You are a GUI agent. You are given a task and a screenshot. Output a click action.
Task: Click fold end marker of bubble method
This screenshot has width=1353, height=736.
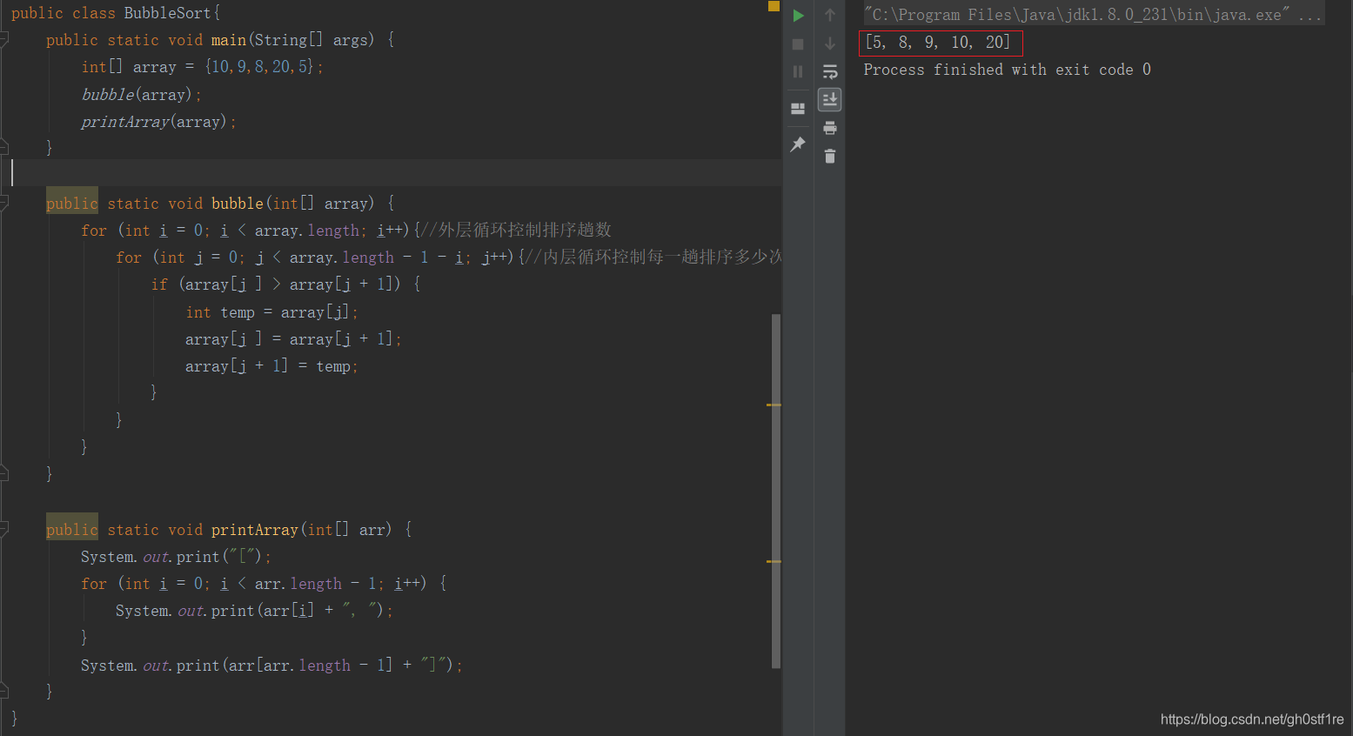point(4,473)
